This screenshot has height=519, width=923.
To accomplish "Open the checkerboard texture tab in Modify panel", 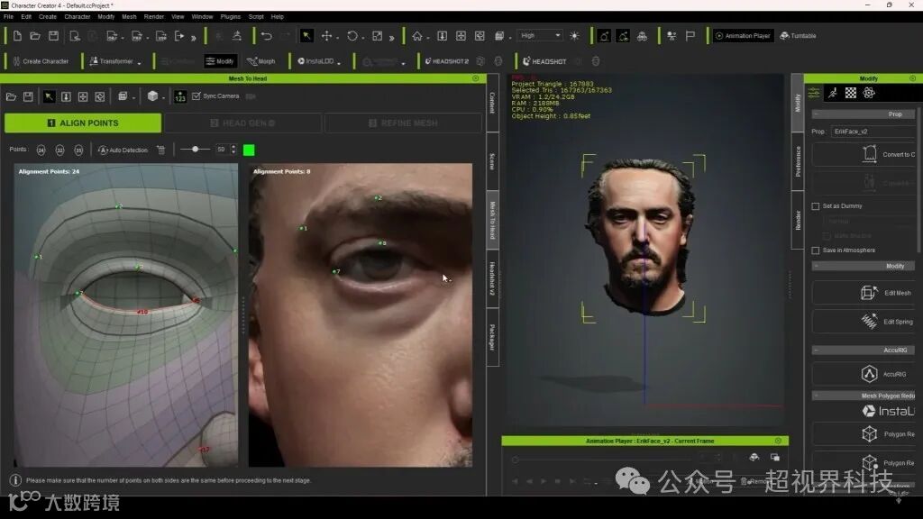I will (x=851, y=93).
